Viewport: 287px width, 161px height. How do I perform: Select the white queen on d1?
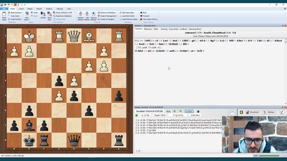click(x=74, y=36)
